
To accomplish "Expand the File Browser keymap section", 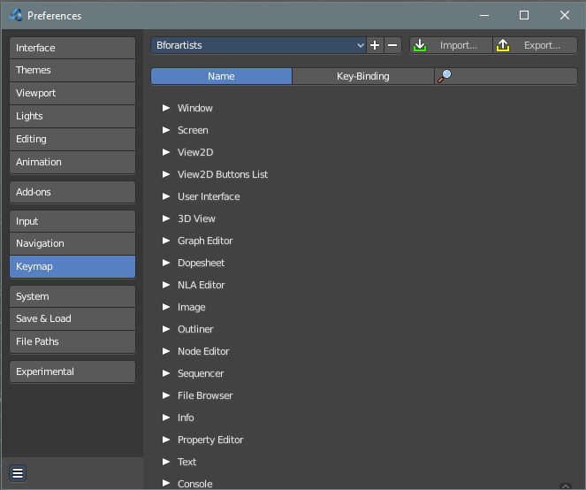I will click(x=166, y=395).
